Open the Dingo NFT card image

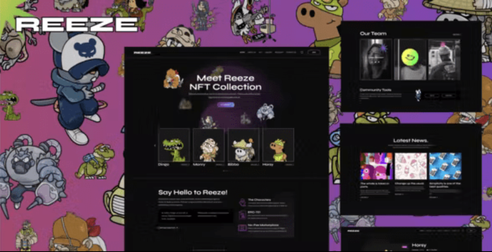coord(174,145)
